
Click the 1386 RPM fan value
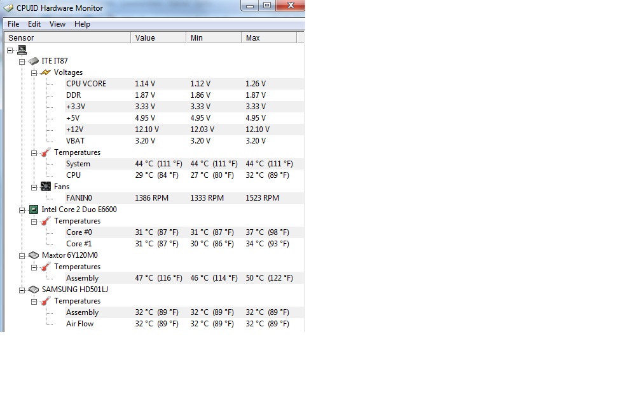coord(151,198)
